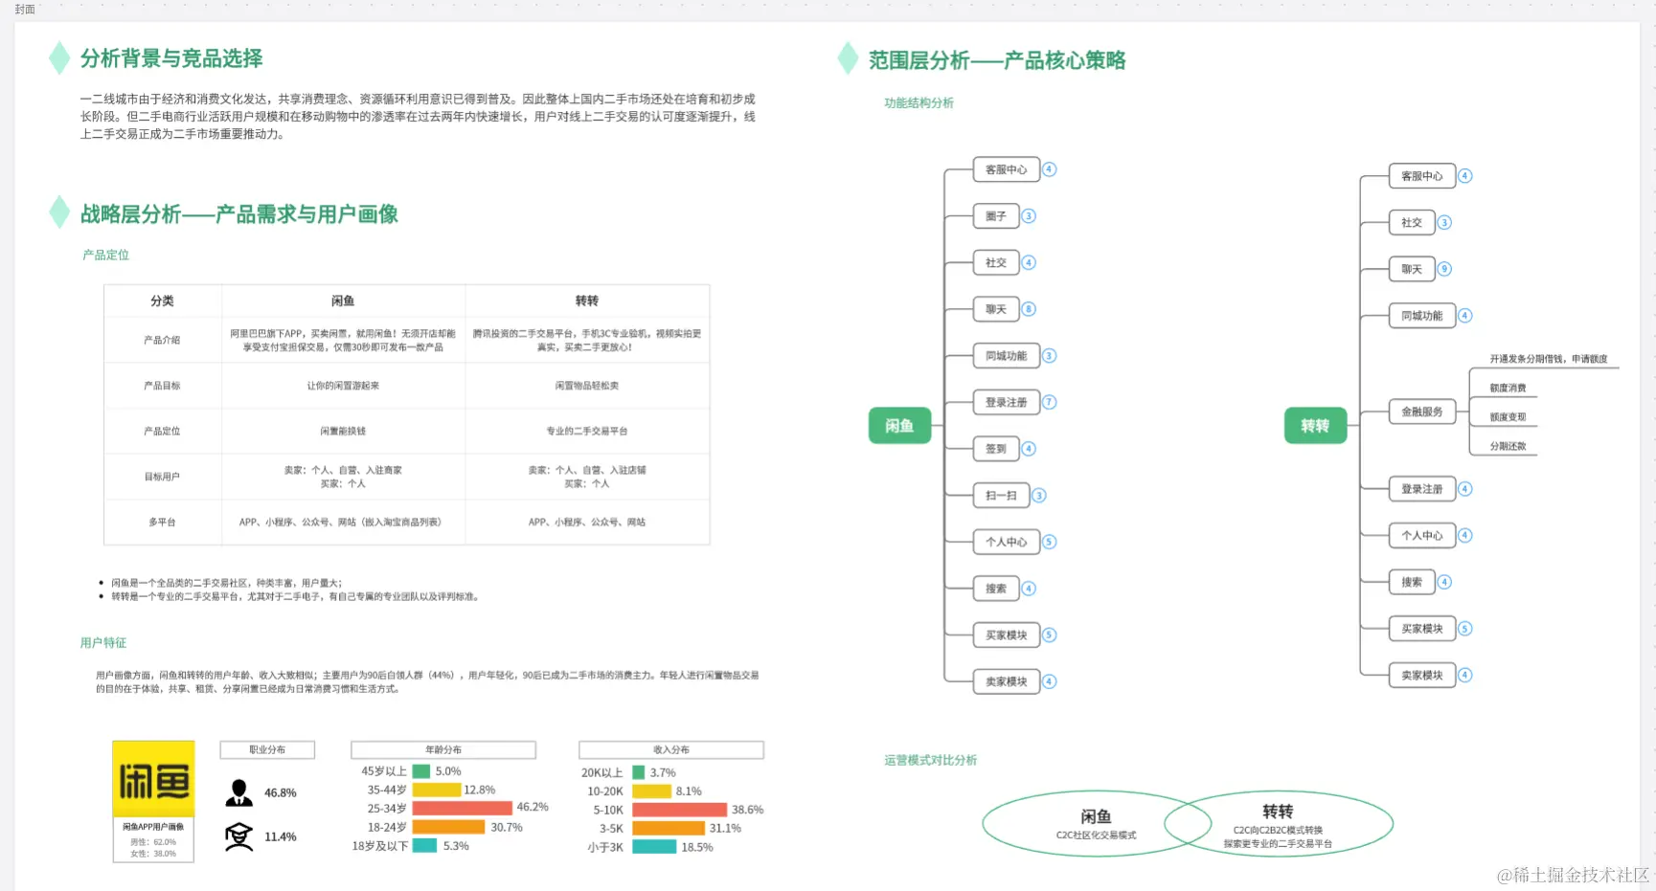The height and width of the screenshot is (891, 1656).
Task: Click the diamond icon beside 范围层分析 heading
Action: [848, 59]
